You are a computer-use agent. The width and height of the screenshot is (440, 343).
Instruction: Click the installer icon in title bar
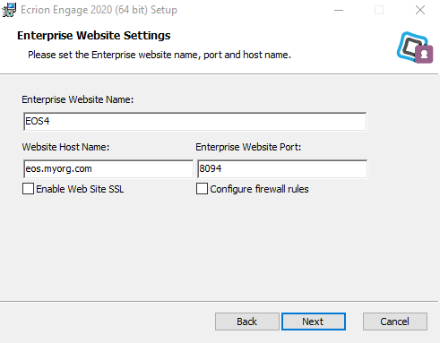tap(9, 10)
